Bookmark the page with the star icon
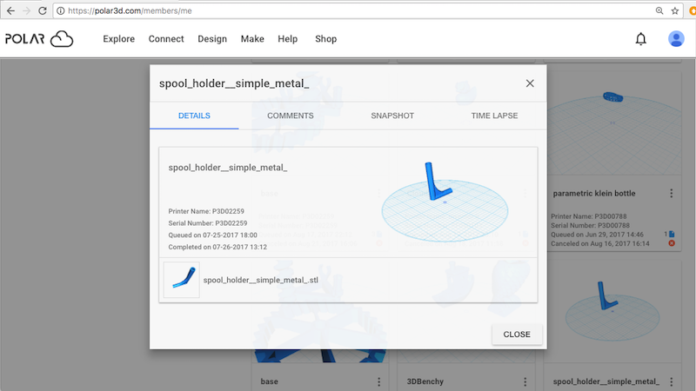Viewport: 696px width, 391px height. (x=675, y=10)
